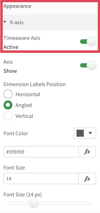Viewport: 100px width, 213px height.
Task: Click the X-axis section header label
Action: click(17, 22)
